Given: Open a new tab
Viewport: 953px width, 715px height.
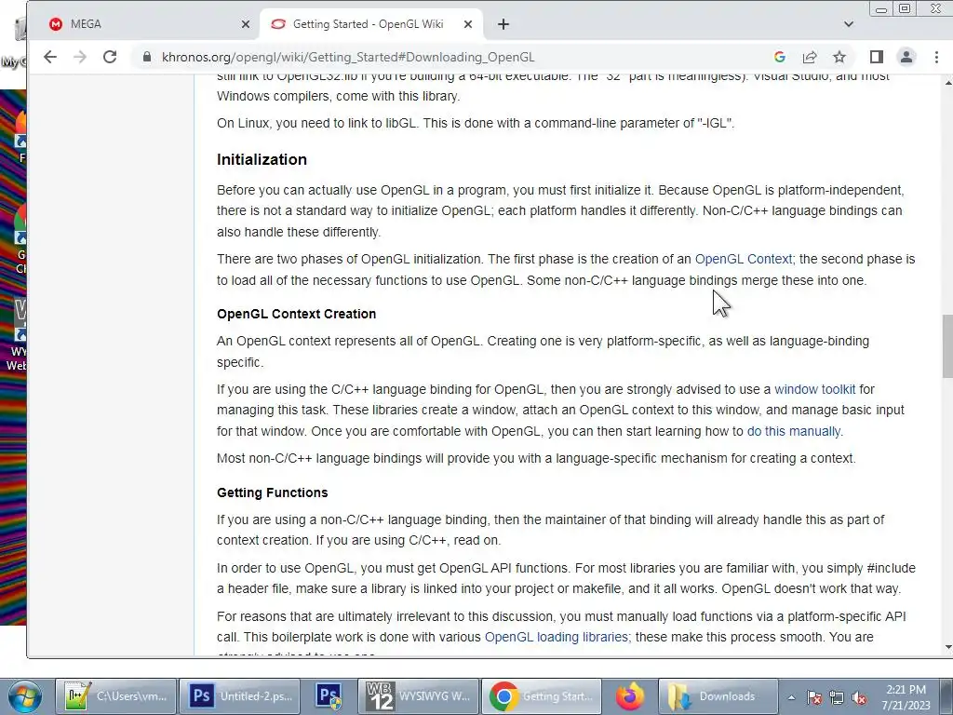Looking at the screenshot, I should [503, 24].
